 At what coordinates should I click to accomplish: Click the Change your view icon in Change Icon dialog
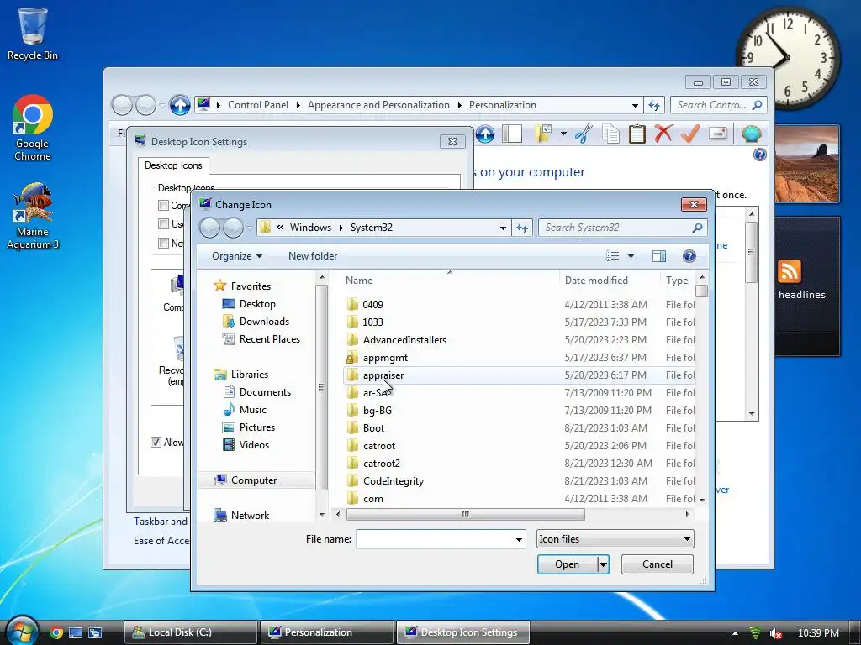[612, 256]
